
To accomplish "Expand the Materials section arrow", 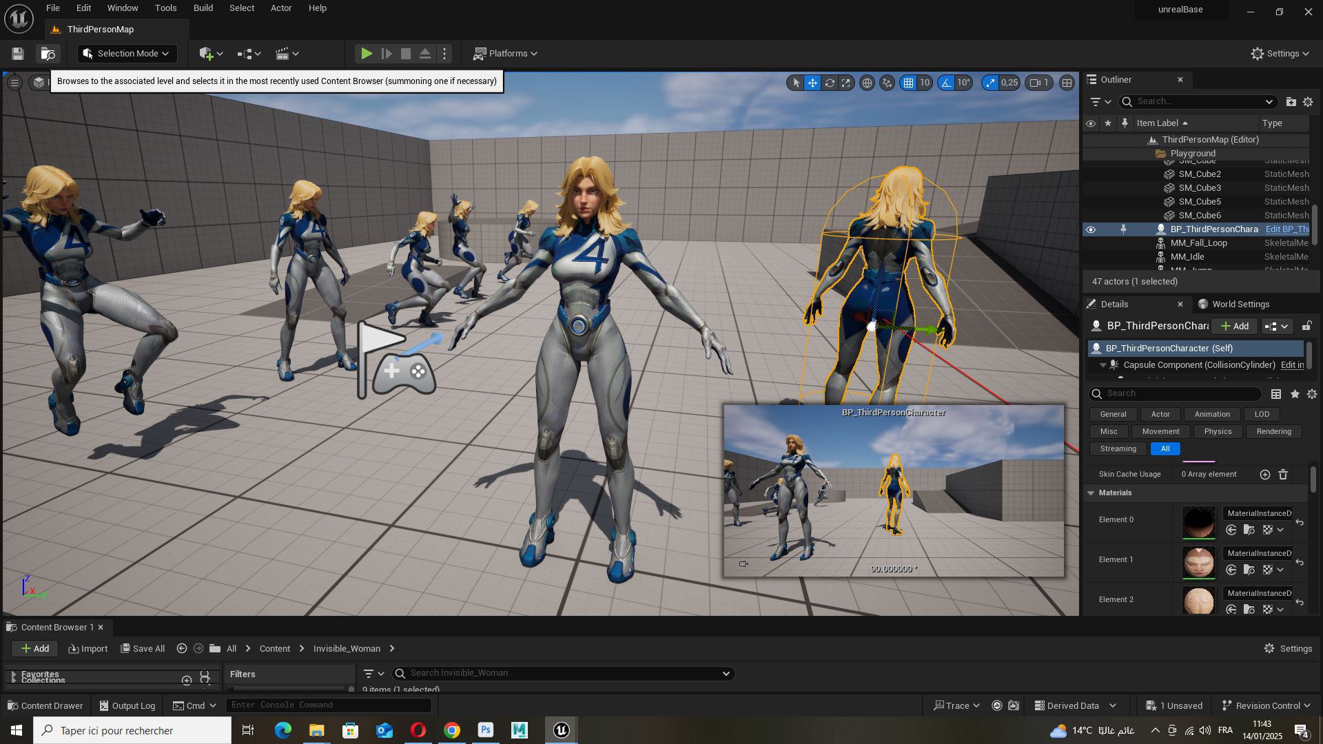I will pos(1091,493).
